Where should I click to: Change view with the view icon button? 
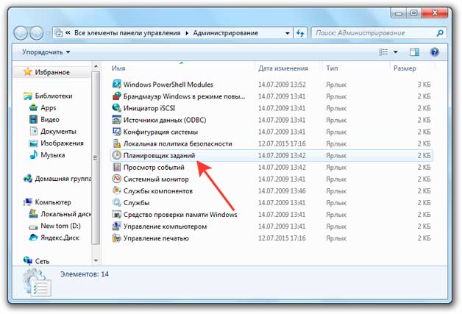tap(383, 52)
